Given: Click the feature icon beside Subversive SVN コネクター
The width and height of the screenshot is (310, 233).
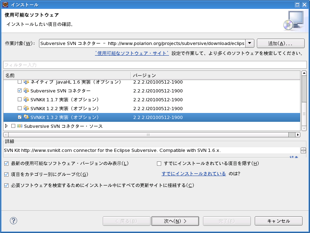Looking at the screenshot, I should tap(26, 91).
